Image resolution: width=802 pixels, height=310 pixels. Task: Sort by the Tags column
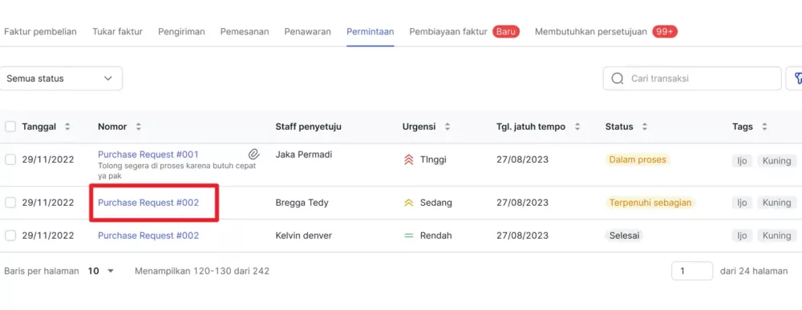click(x=764, y=127)
